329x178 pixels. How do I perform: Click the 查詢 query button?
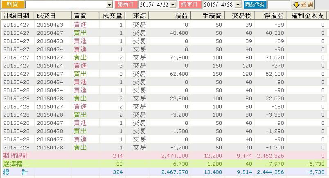tap(303, 5)
